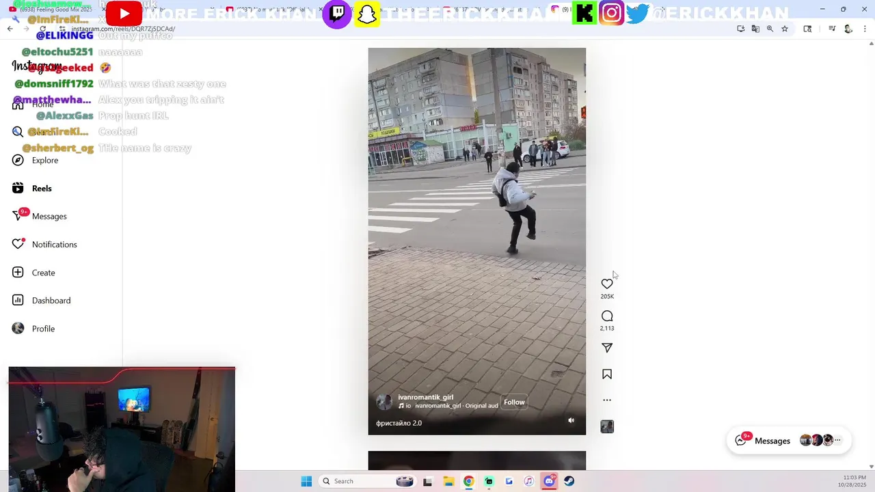Open the Dashboard in sidebar

[x=42, y=300]
